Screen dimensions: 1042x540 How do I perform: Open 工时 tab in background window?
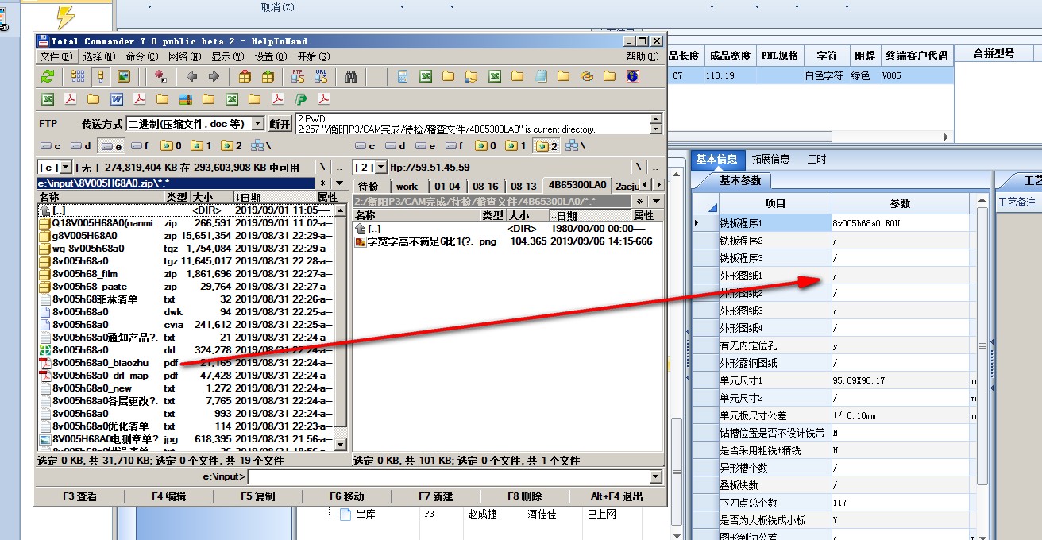[x=816, y=159]
